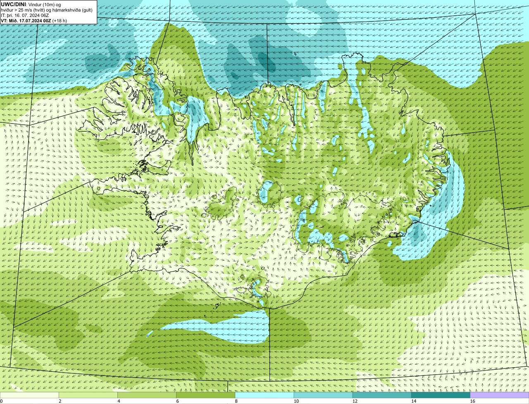The height and width of the screenshot is (404, 529).
Task: Click the olive green 6–8 m/s legend swatch
Action: [x=206, y=395]
